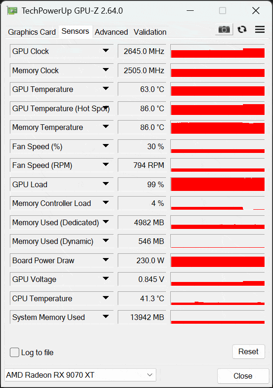Screen dimensions: 273x388
Task: Expand the Fan Speed (RPM) dropdown
Action: click(x=106, y=165)
